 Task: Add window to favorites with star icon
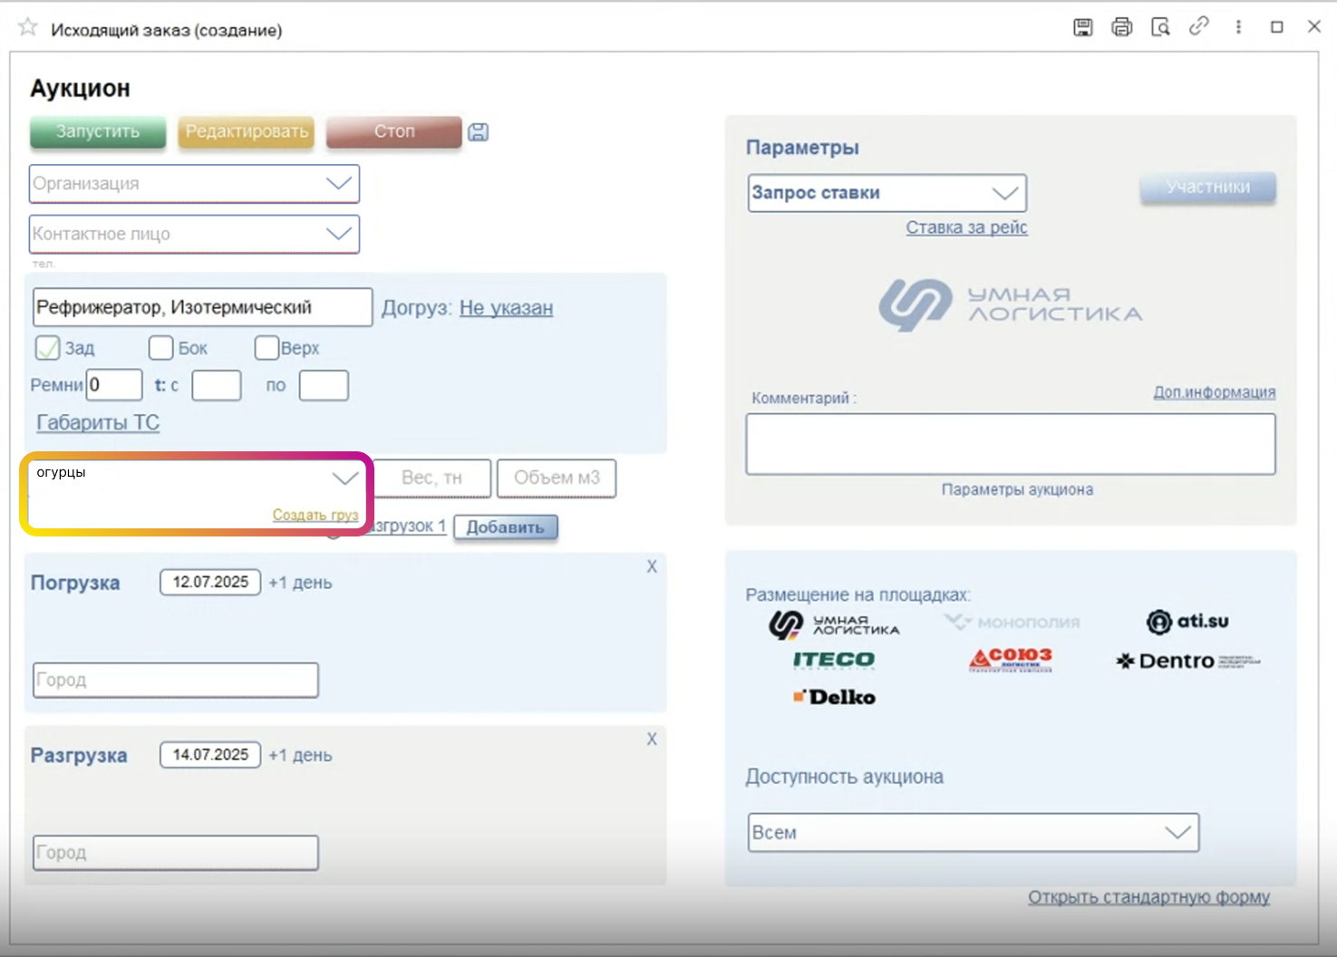pyautogui.click(x=28, y=27)
